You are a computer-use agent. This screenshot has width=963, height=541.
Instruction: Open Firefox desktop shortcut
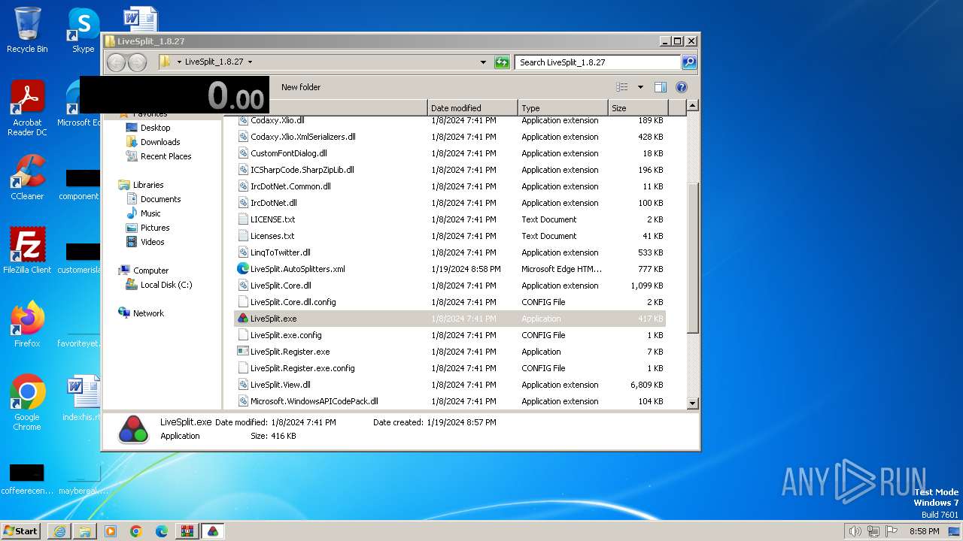[27, 325]
